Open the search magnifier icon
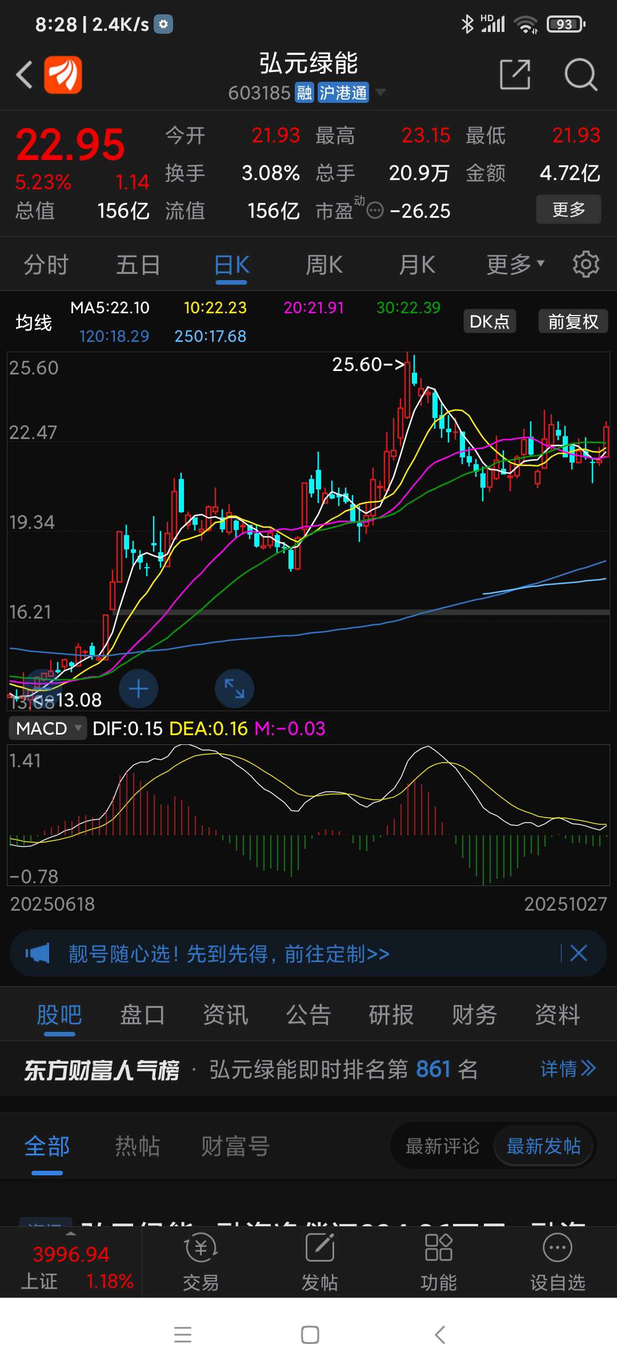Image resolution: width=617 pixels, height=1372 pixels. [581, 75]
